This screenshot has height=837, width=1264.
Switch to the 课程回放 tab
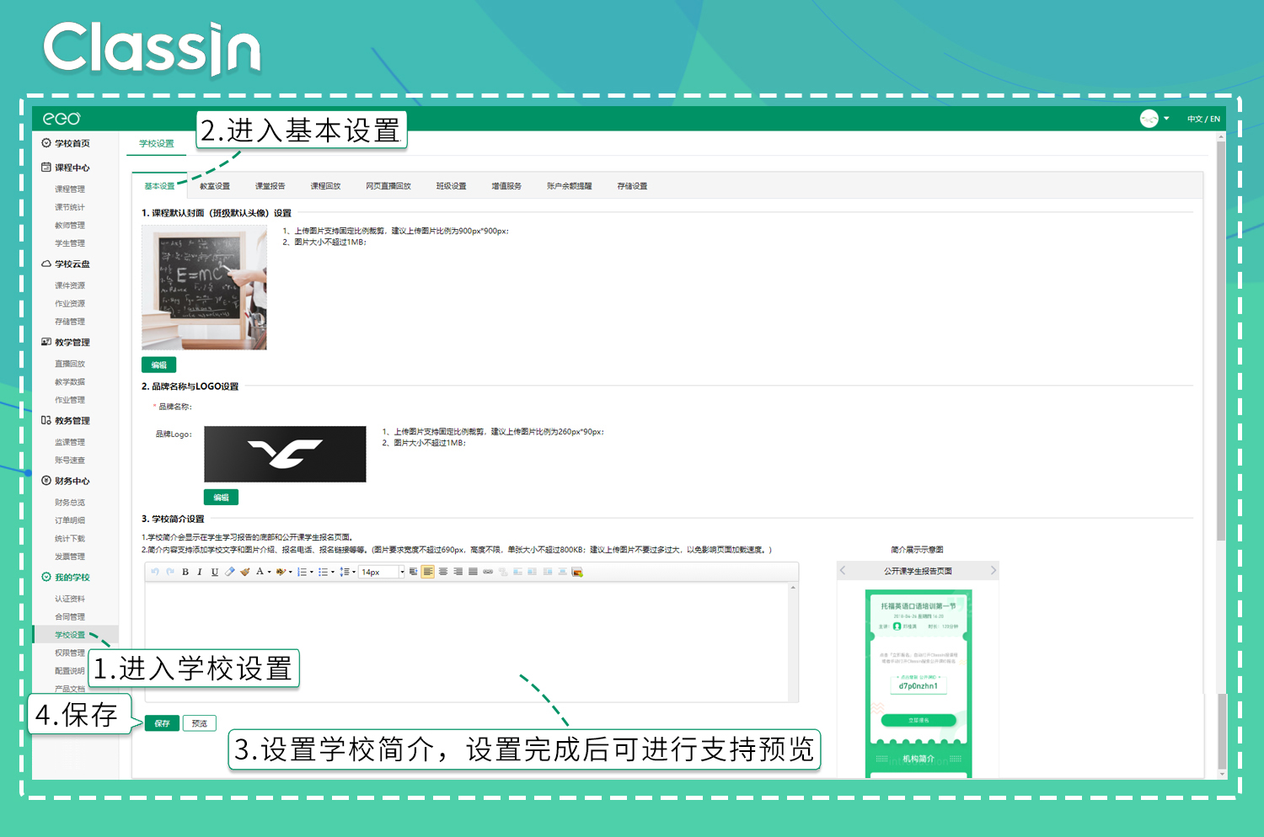point(325,186)
